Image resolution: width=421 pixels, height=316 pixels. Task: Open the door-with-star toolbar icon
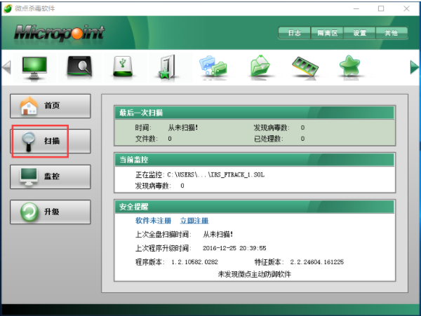(x=168, y=67)
